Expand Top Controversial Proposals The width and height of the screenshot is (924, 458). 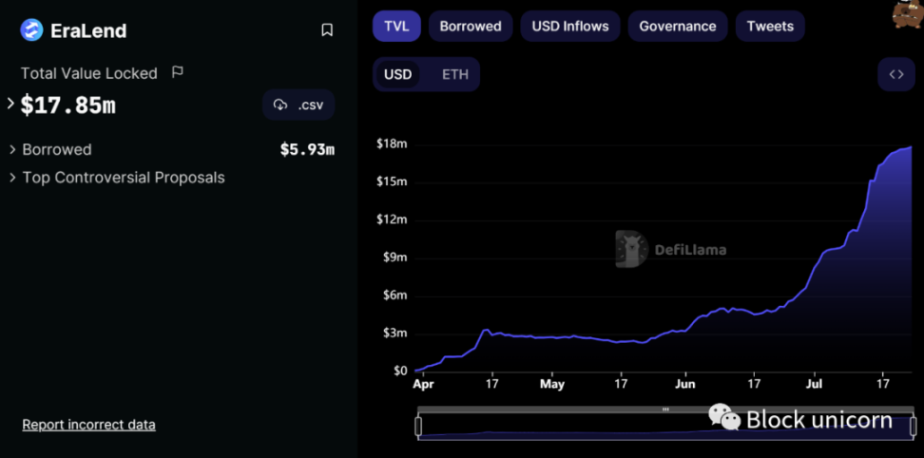pos(13,178)
